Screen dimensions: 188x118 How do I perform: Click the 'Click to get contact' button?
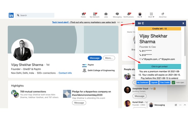[159, 67]
